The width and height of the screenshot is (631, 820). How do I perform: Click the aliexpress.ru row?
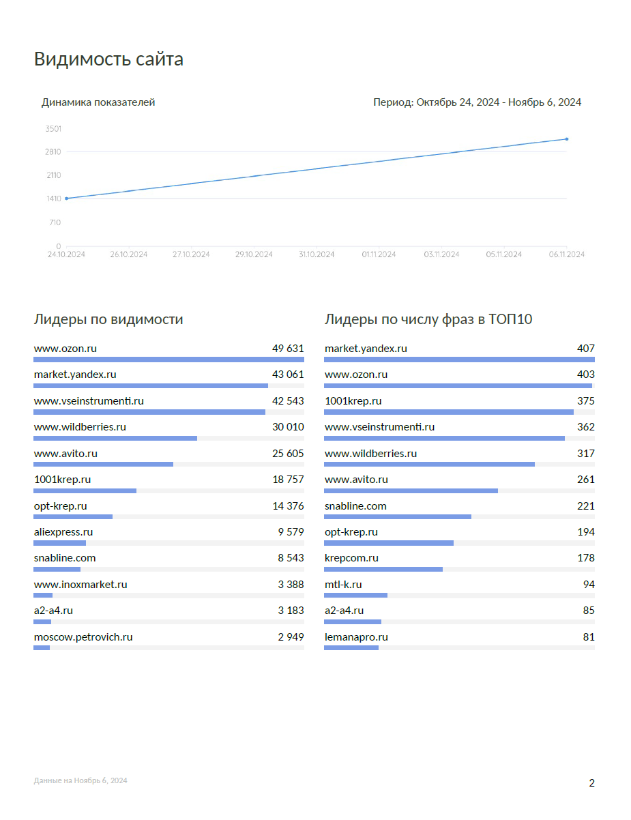pos(169,536)
